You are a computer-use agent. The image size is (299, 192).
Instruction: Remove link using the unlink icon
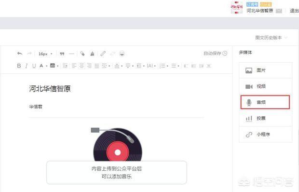112,54
